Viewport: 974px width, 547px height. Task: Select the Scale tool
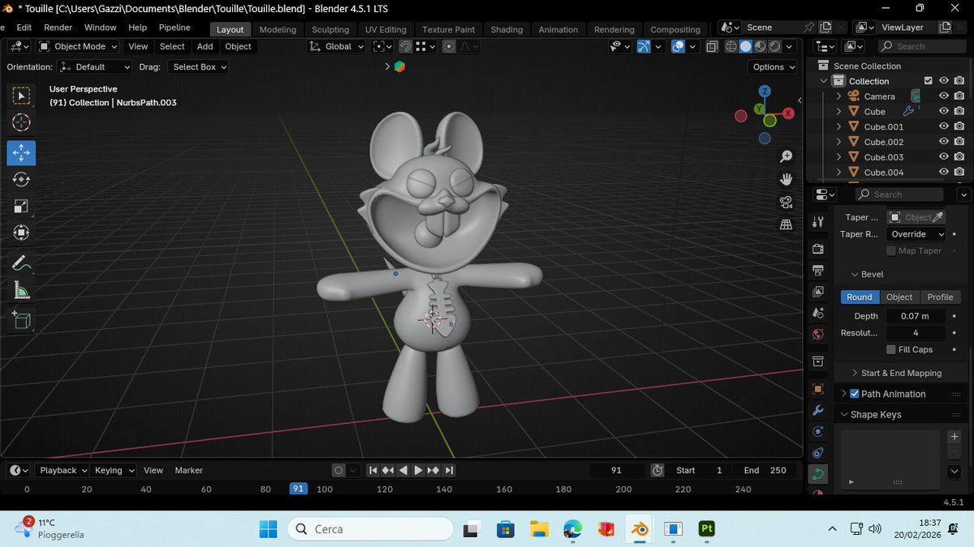tap(22, 207)
